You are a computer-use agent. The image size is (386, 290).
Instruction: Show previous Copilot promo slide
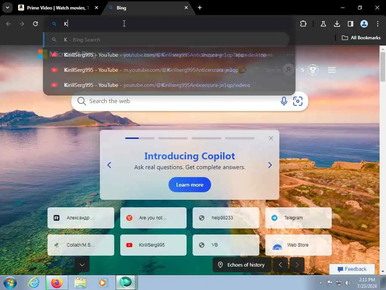(x=109, y=165)
